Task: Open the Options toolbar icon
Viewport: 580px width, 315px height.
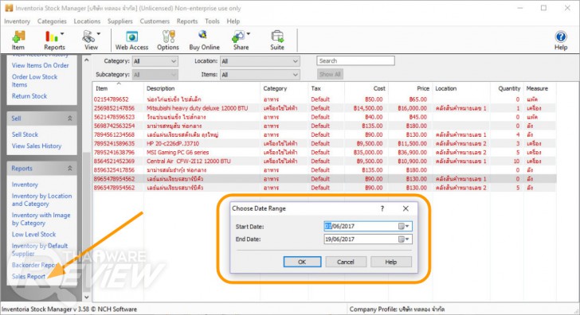Action: point(168,41)
